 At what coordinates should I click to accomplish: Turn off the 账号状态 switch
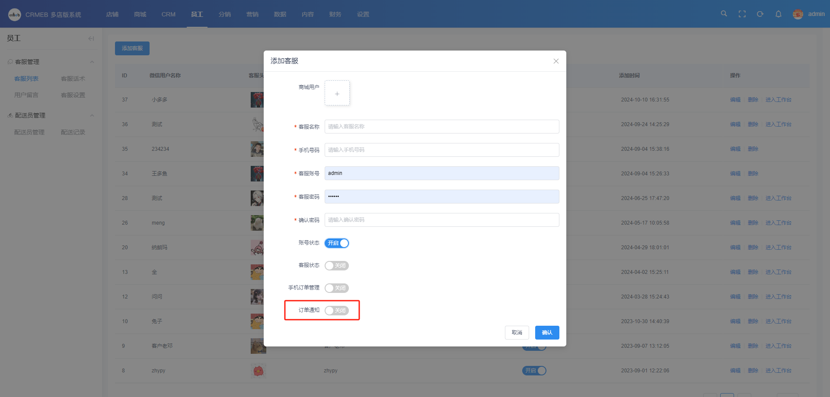(x=337, y=243)
